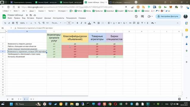
Task: Open the Правка menu
Action: point(17,18)
